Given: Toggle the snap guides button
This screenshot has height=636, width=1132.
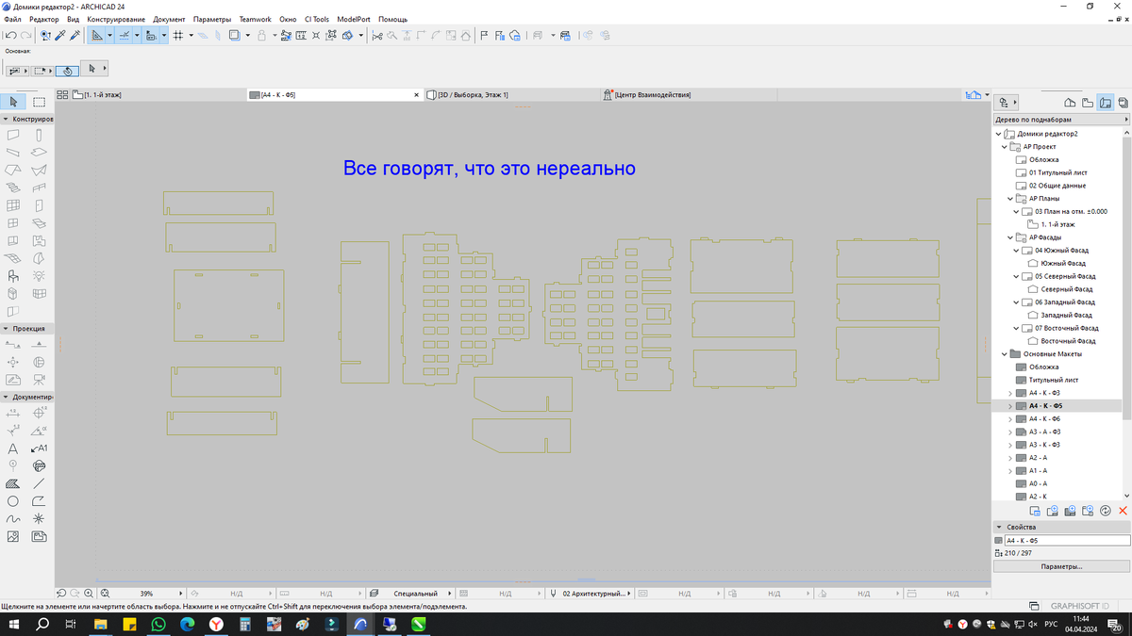Looking at the screenshot, I should point(124,35).
